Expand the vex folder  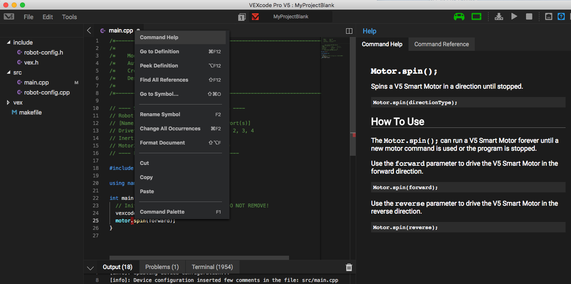[9, 102]
